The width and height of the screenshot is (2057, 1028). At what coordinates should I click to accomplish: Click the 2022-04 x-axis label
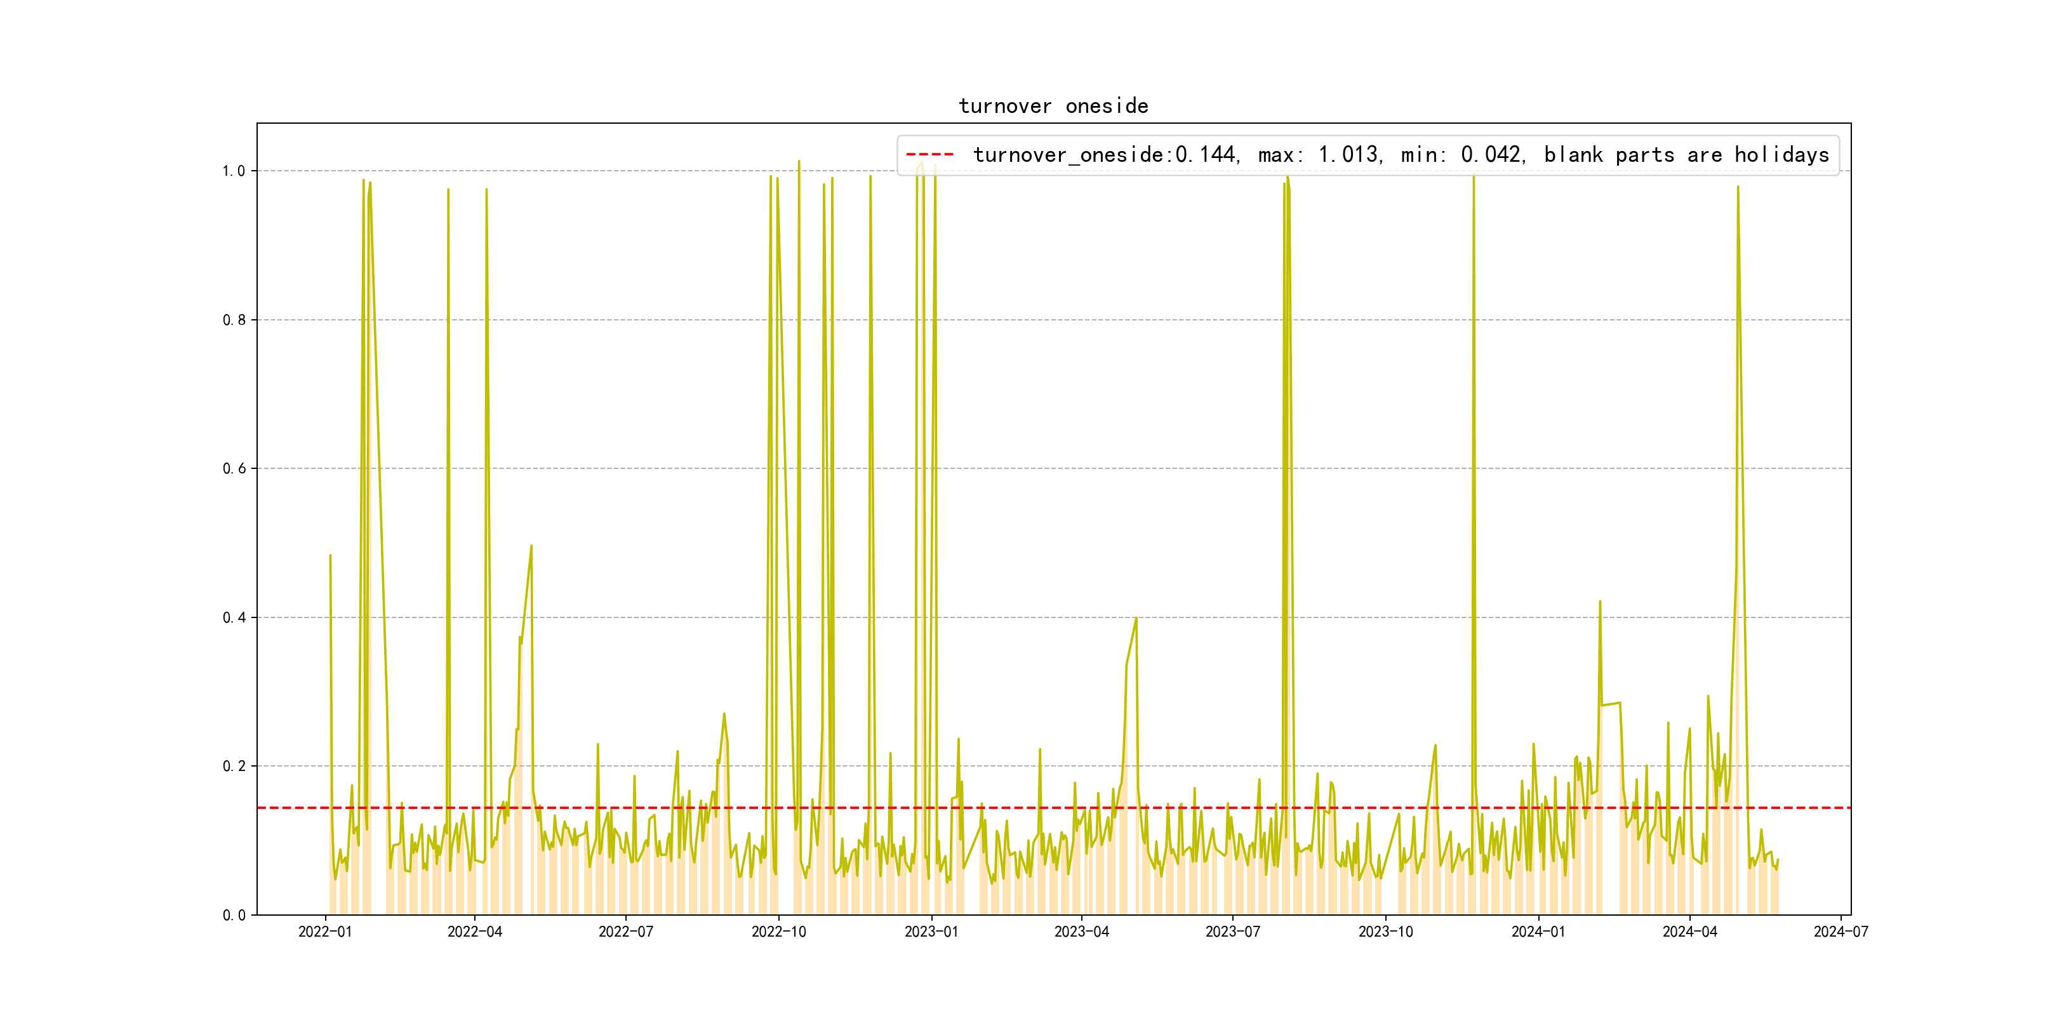click(475, 932)
